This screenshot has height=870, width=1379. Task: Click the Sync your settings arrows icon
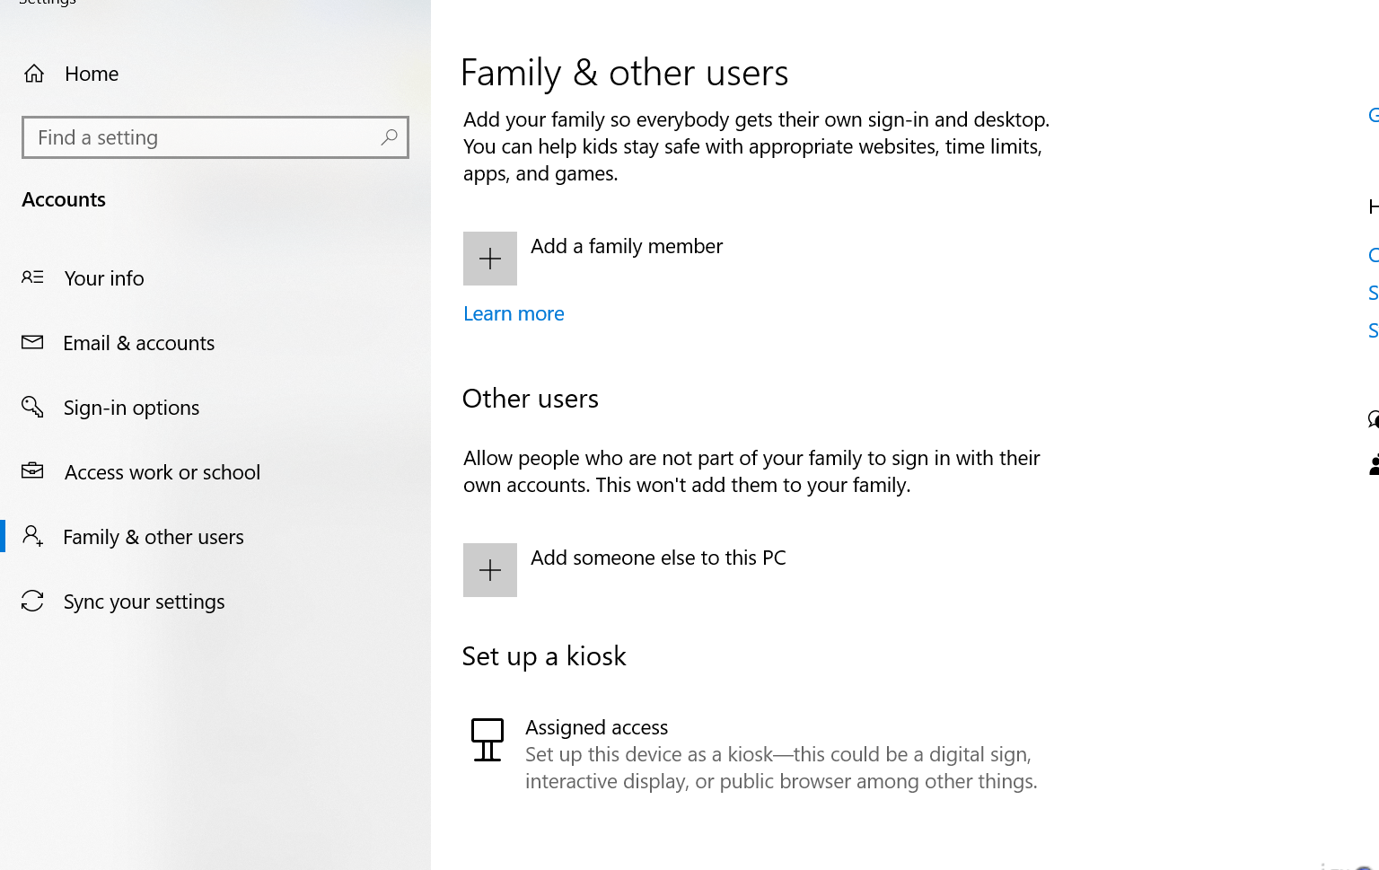tap(32, 601)
